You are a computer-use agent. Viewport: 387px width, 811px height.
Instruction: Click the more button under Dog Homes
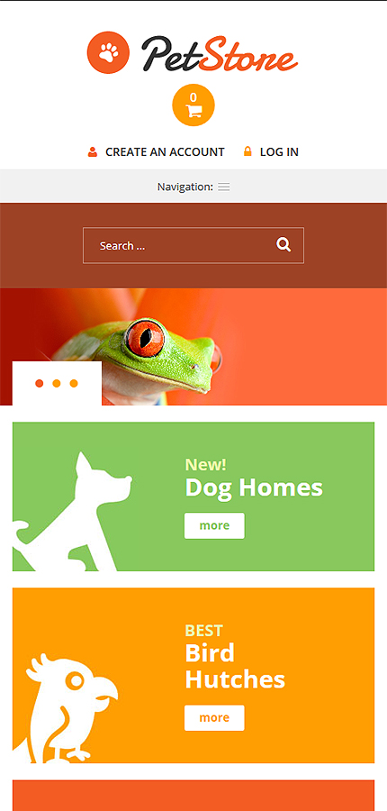[x=214, y=525]
